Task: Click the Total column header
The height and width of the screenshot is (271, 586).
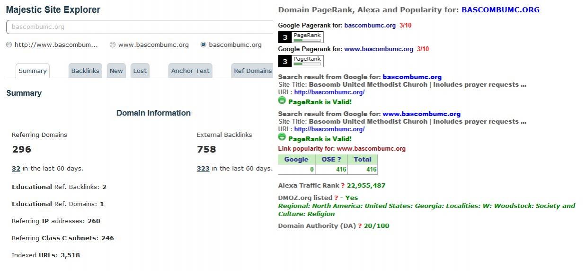Action: tap(363, 159)
